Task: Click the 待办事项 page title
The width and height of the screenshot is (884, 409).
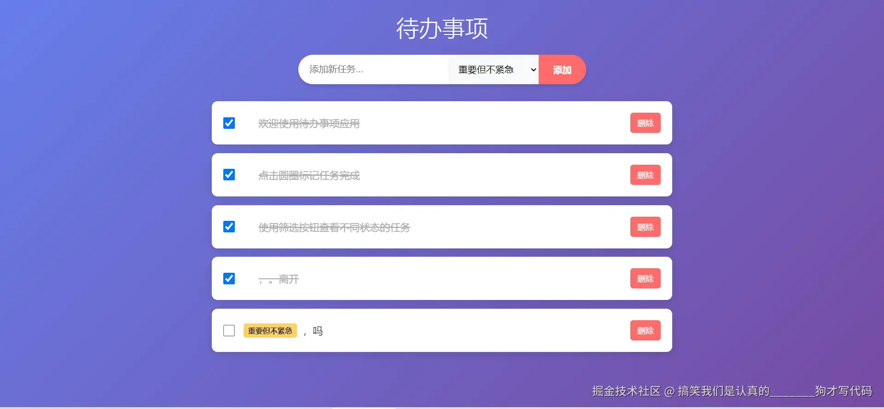Action: click(x=442, y=29)
